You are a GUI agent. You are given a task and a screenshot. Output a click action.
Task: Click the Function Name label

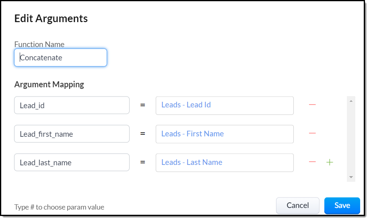39,44
